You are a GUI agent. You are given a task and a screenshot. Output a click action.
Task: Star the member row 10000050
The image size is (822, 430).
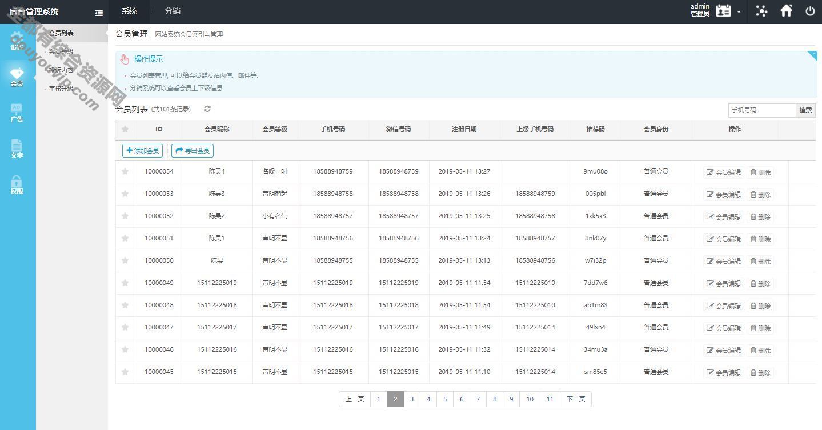click(125, 260)
